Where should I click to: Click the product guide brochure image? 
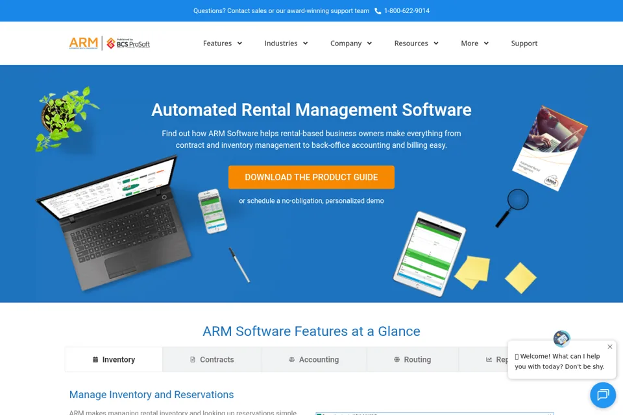click(550, 148)
